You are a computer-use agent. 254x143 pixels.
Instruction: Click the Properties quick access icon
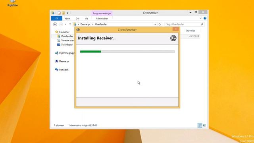click(x=59, y=13)
